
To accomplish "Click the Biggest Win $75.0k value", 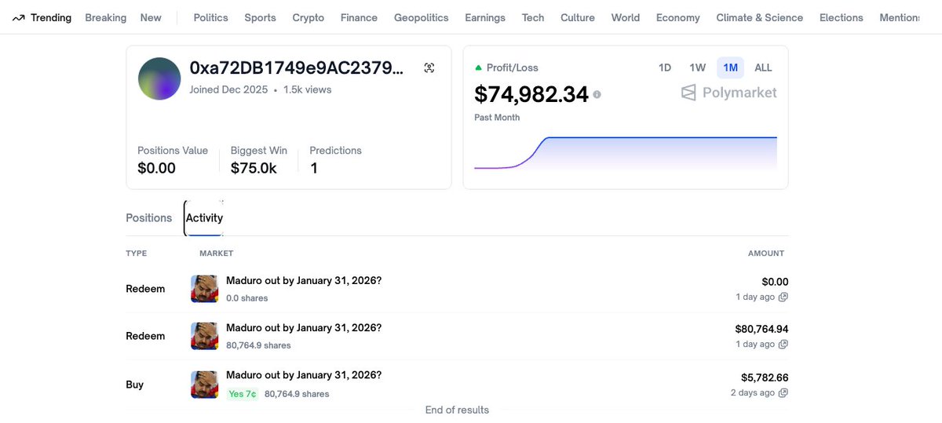I will 254,168.
